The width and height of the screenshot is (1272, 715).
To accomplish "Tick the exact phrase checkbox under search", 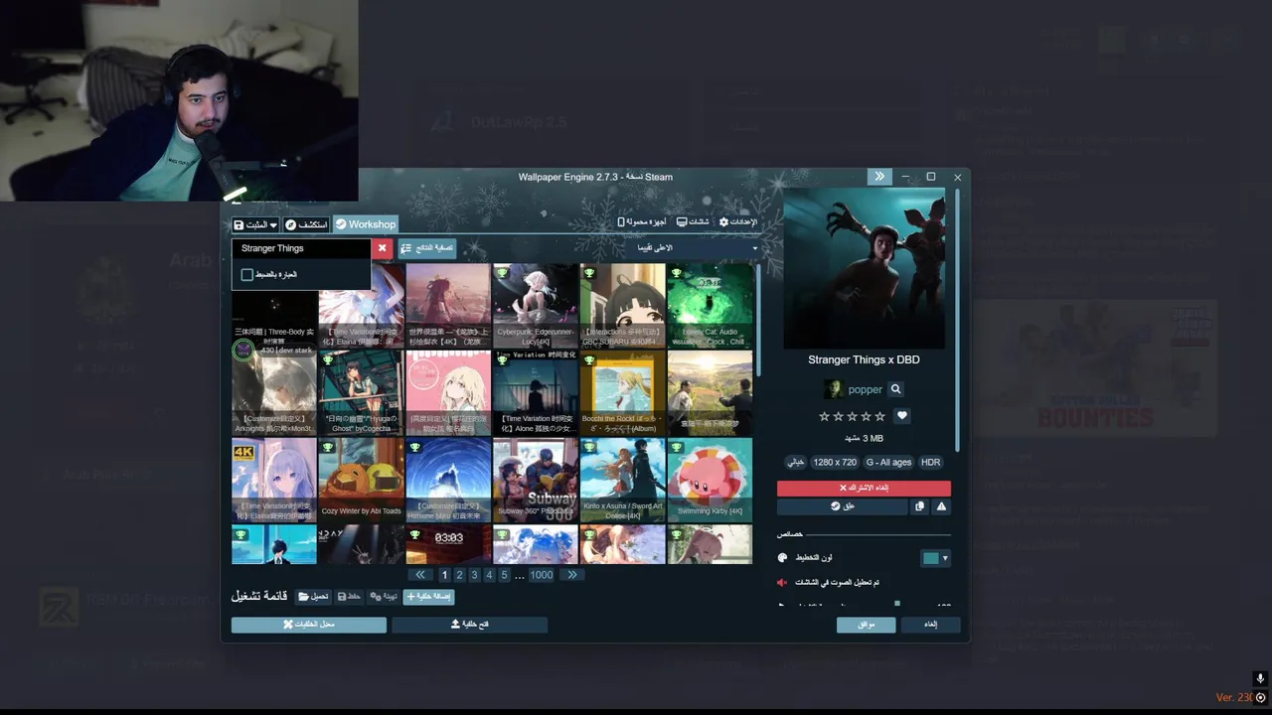I will pyautogui.click(x=247, y=275).
